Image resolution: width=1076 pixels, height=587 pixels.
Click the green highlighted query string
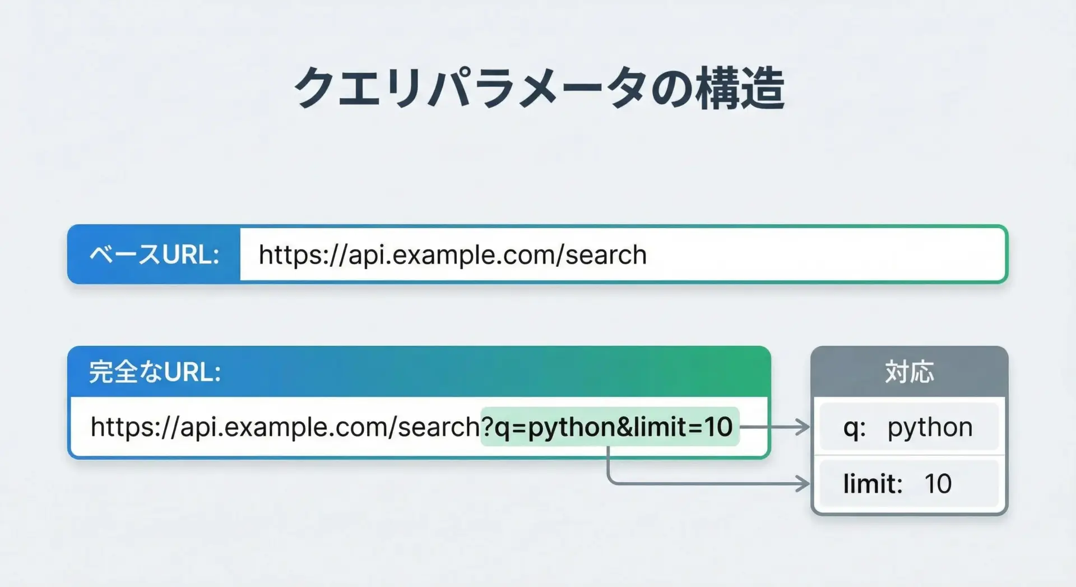[x=610, y=427]
